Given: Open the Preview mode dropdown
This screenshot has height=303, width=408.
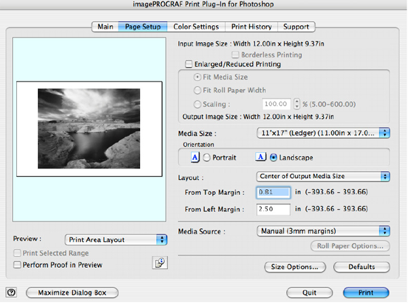Looking at the screenshot, I should click(x=116, y=240).
